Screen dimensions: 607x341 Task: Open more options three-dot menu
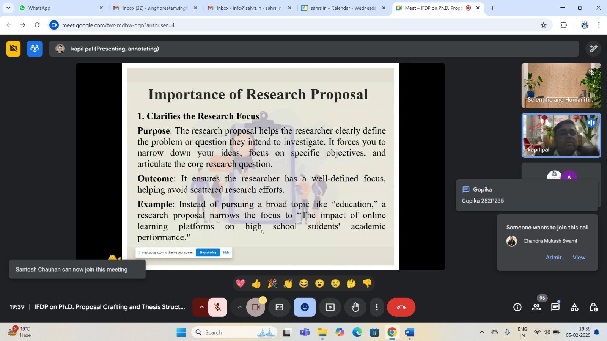click(x=376, y=307)
